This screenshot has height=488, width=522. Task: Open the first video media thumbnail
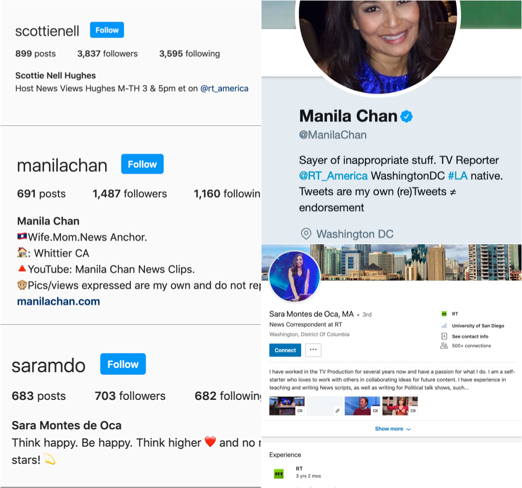tap(286, 406)
